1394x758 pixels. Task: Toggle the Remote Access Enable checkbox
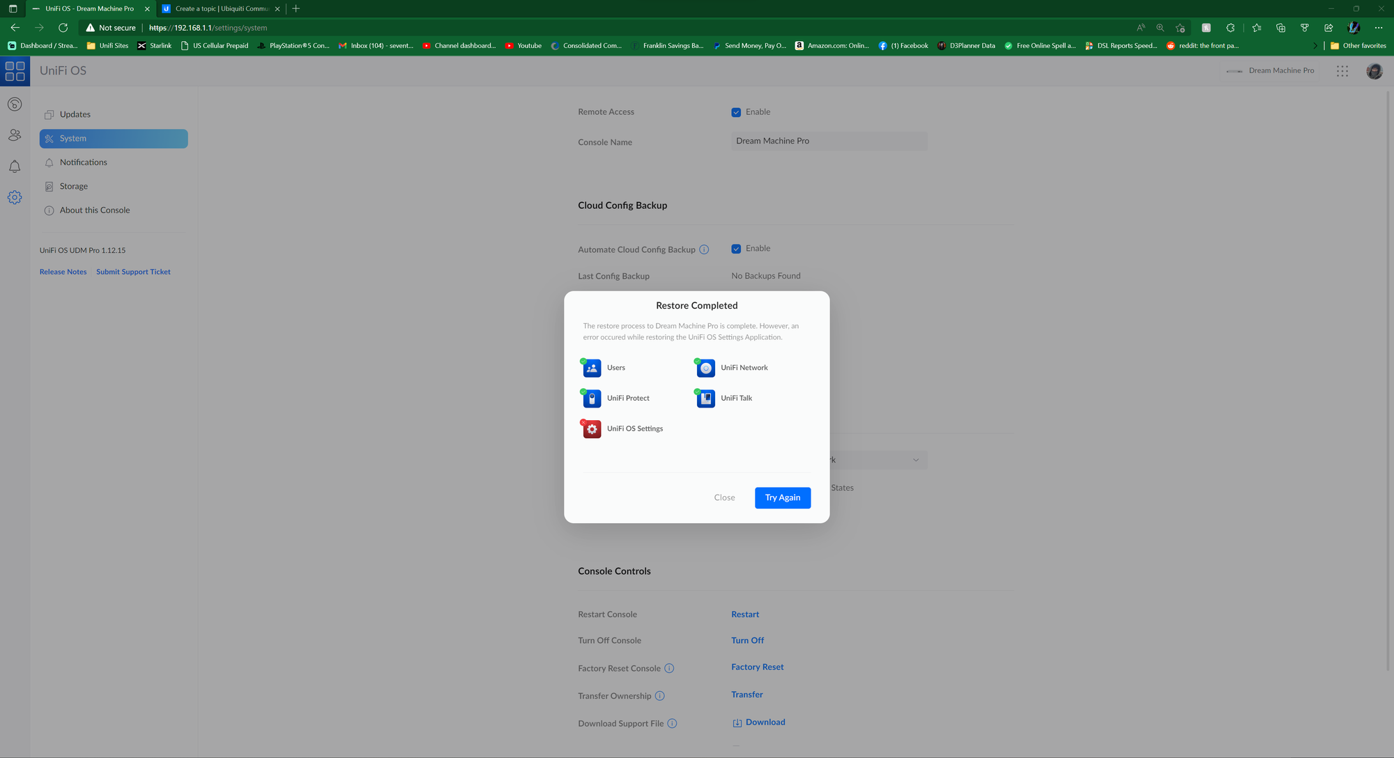point(736,112)
